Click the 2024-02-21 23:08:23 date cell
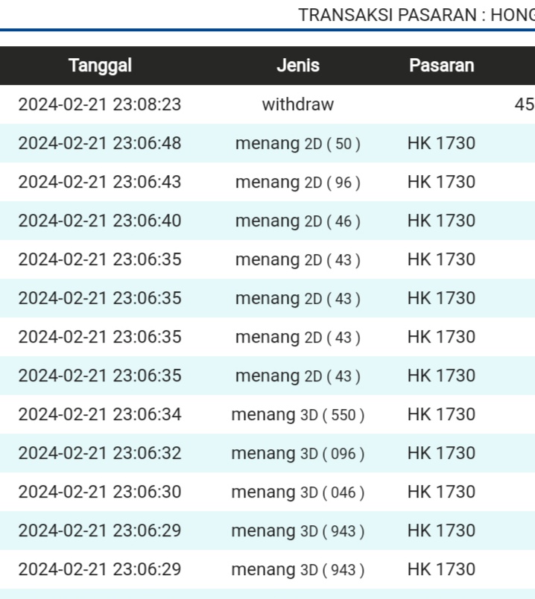This screenshot has width=535, height=599. point(100,104)
